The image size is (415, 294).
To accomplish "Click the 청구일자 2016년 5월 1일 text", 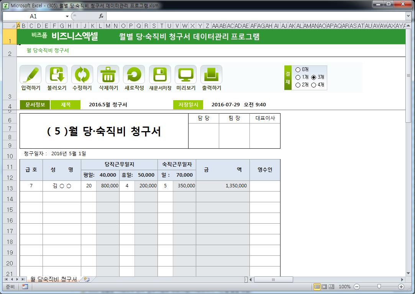I will 55,153.
